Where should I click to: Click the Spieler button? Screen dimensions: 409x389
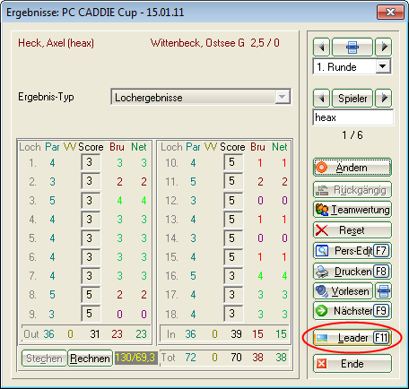352,98
